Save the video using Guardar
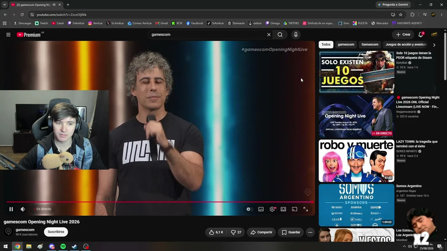This screenshot has height=251, width=447. point(291,232)
